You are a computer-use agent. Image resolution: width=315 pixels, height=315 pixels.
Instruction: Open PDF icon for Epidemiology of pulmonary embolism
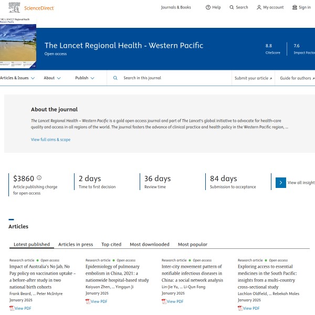(88, 301)
